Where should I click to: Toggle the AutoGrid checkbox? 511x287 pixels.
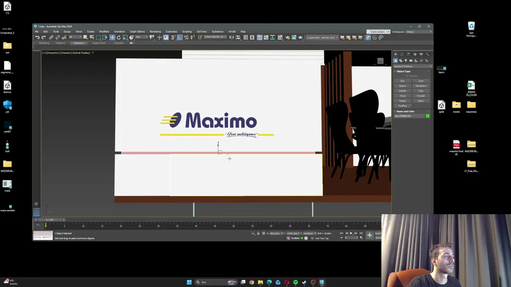tap(407, 76)
